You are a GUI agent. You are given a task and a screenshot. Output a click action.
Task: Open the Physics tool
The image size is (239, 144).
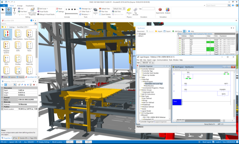pos(129,11)
